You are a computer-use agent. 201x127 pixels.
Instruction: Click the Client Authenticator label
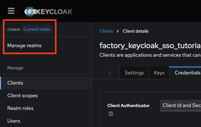[129, 105]
